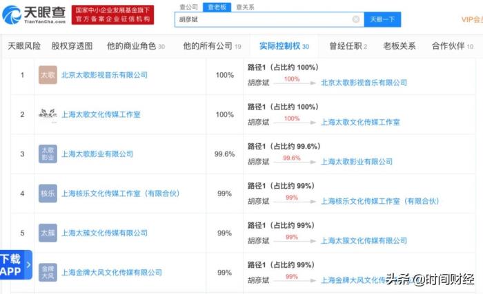Viewport: 483px width, 294px height.
Task: Click the 核乐 company logo badge
Action: pyautogui.click(x=48, y=193)
